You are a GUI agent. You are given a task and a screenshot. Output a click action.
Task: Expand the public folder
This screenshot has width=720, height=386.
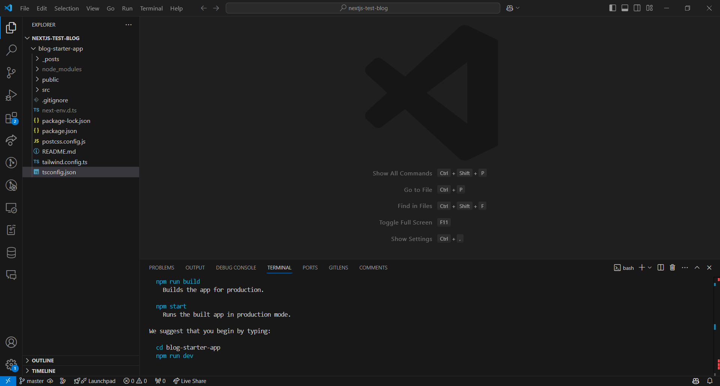coord(37,79)
